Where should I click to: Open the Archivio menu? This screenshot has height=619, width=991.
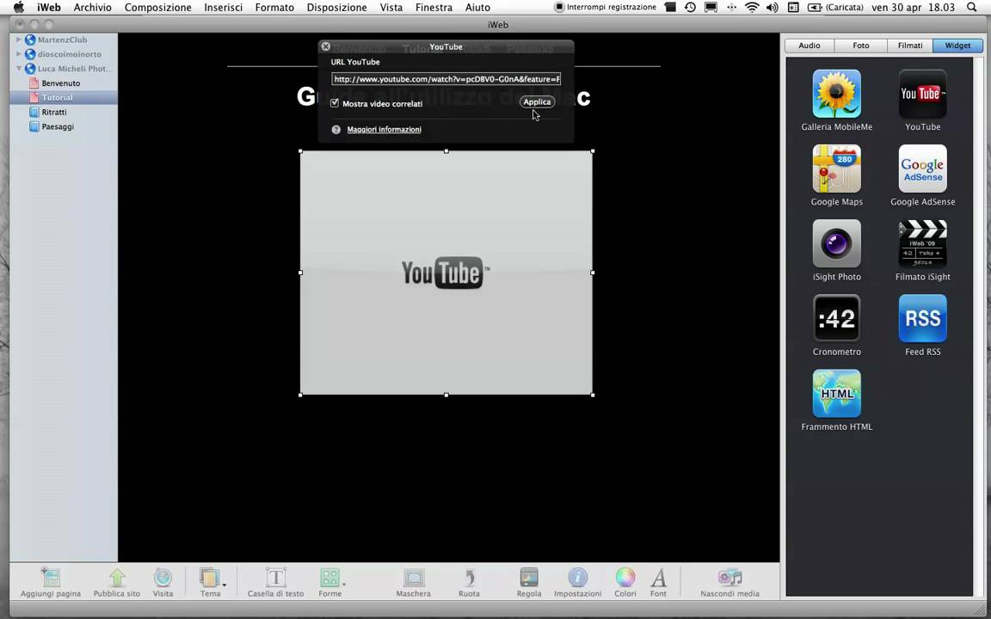click(92, 8)
